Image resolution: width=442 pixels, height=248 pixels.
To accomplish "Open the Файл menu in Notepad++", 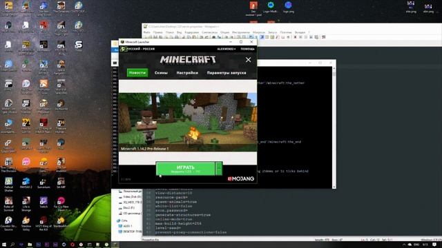I will point(146,32).
